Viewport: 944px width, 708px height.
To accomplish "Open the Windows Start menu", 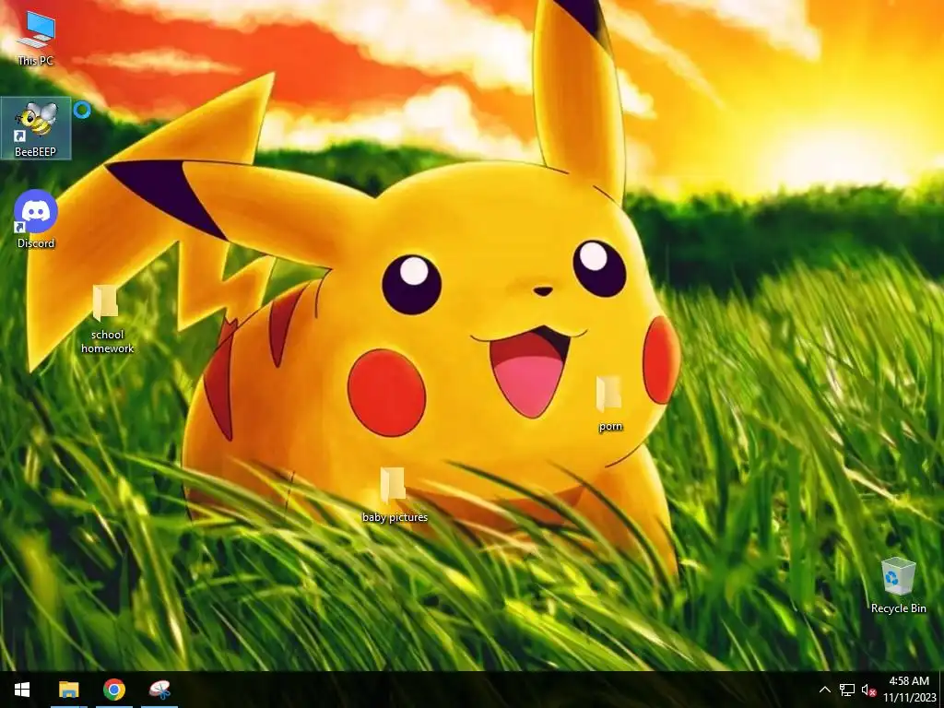I will point(22,690).
